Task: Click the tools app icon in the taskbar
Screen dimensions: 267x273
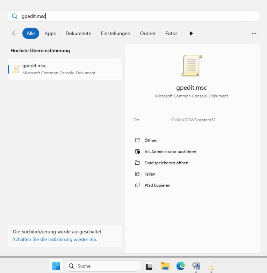Action: (x=196, y=266)
